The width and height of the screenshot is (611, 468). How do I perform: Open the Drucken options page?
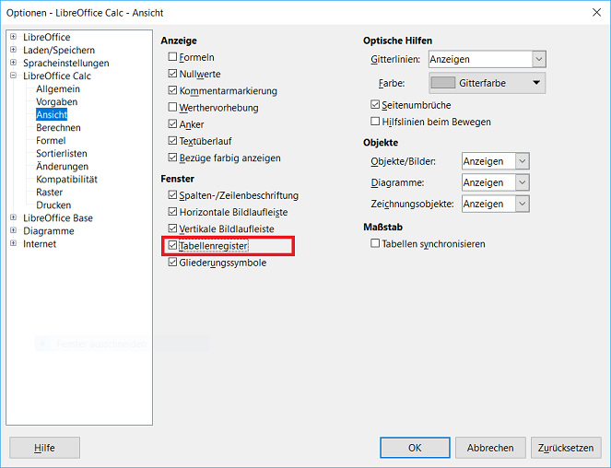pos(53,205)
